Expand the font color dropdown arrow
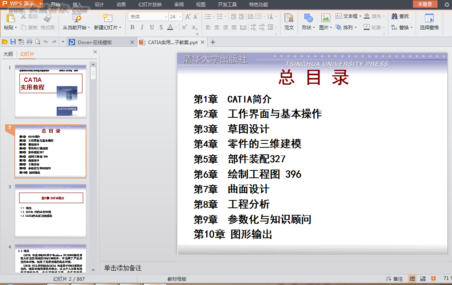This screenshot has height=285, width=452. click(x=176, y=27)
